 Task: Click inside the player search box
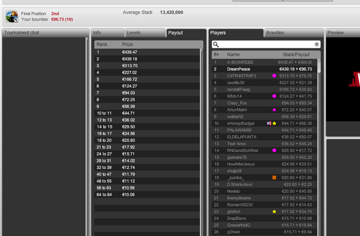click(x=266, y=44)
